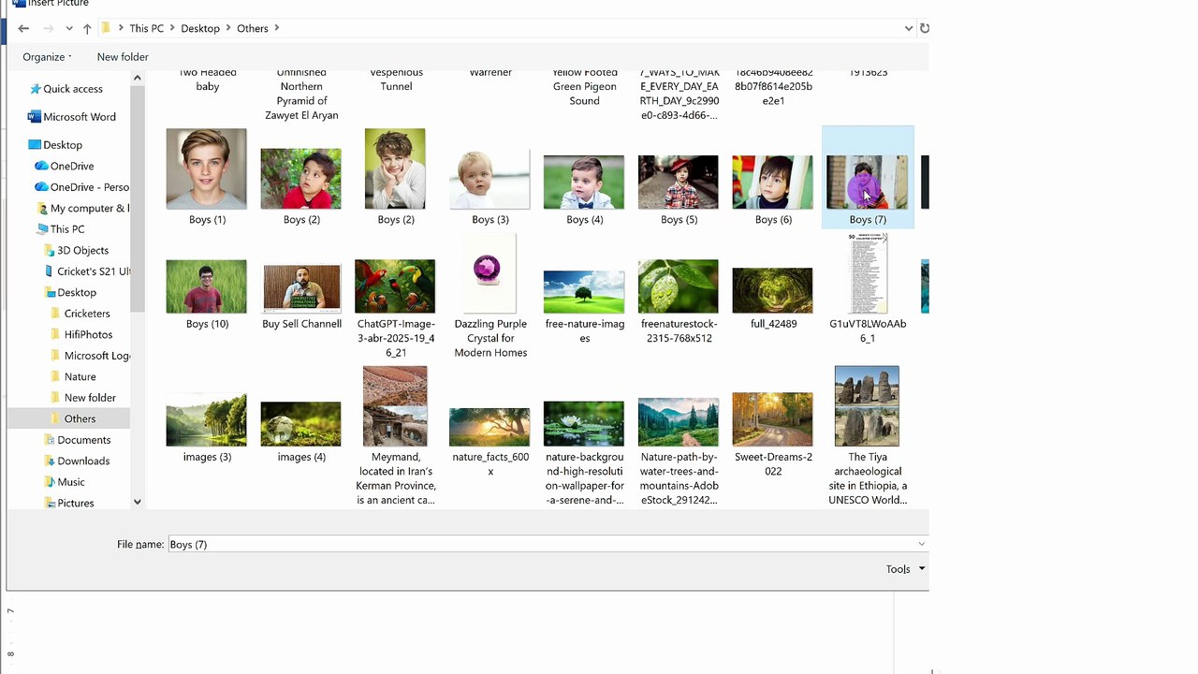The image size is (1198, 674).
Task: Open Nature folder in tree
Action: coord(72,376)
